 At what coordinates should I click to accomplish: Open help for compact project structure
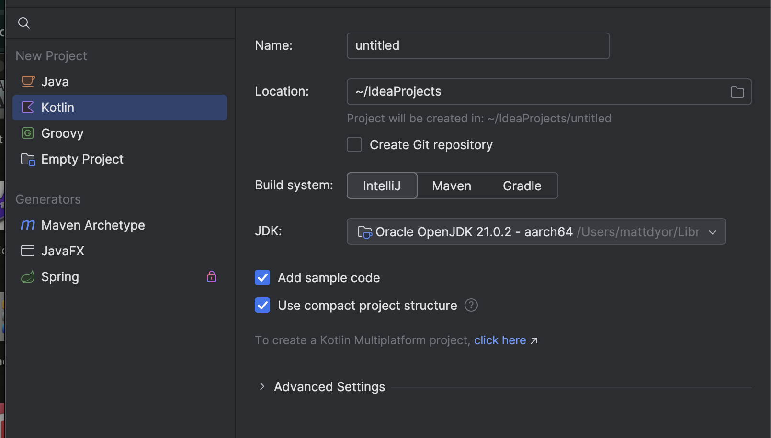pyautogui.click(x=471, y=305)
